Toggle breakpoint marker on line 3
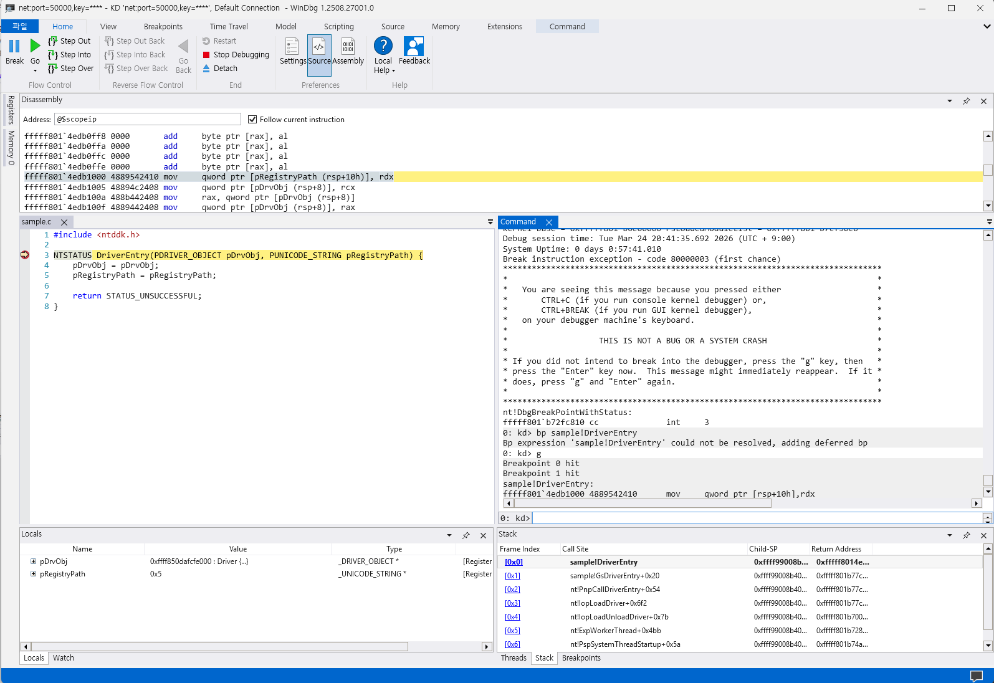The height and width of the screenshot is (683, 994). 25,255
